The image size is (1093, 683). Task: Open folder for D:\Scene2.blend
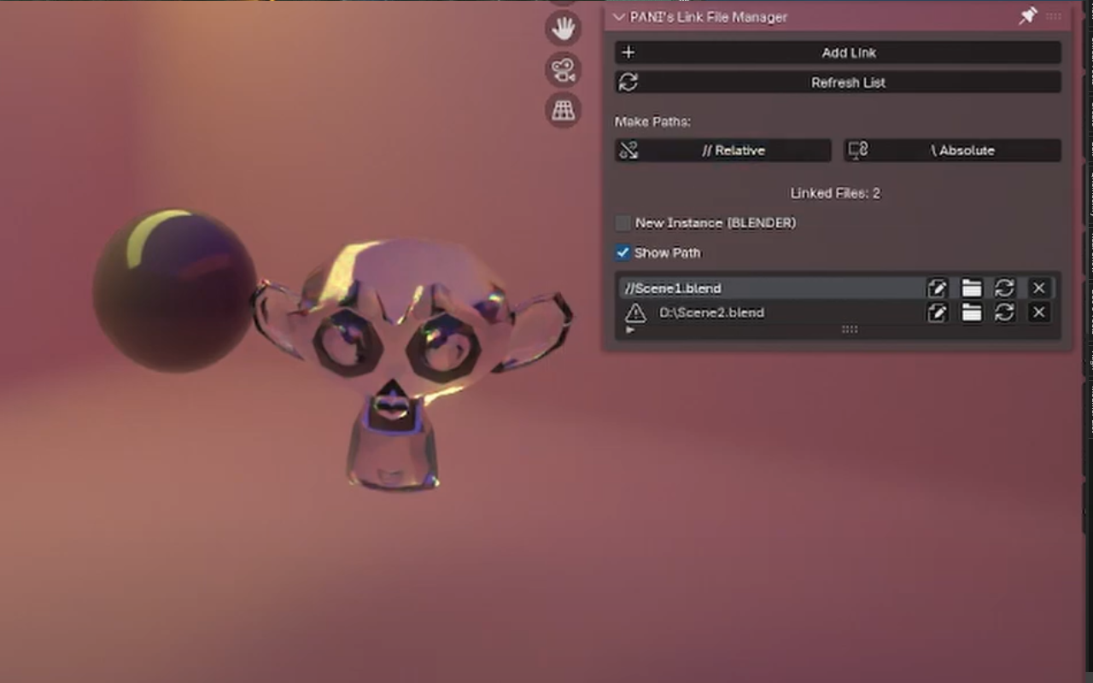pos(971,313)
